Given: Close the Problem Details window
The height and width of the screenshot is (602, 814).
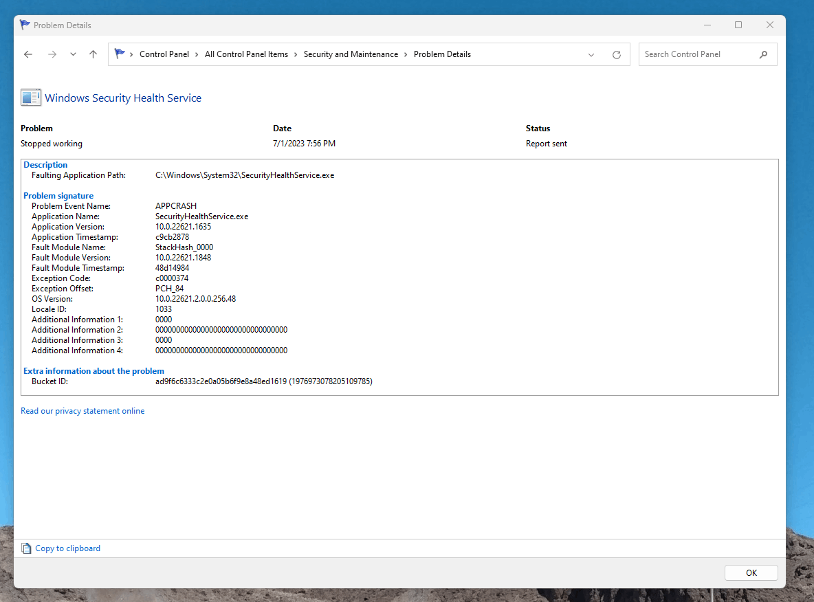Looking at the screenshot, I should (770, 25).
